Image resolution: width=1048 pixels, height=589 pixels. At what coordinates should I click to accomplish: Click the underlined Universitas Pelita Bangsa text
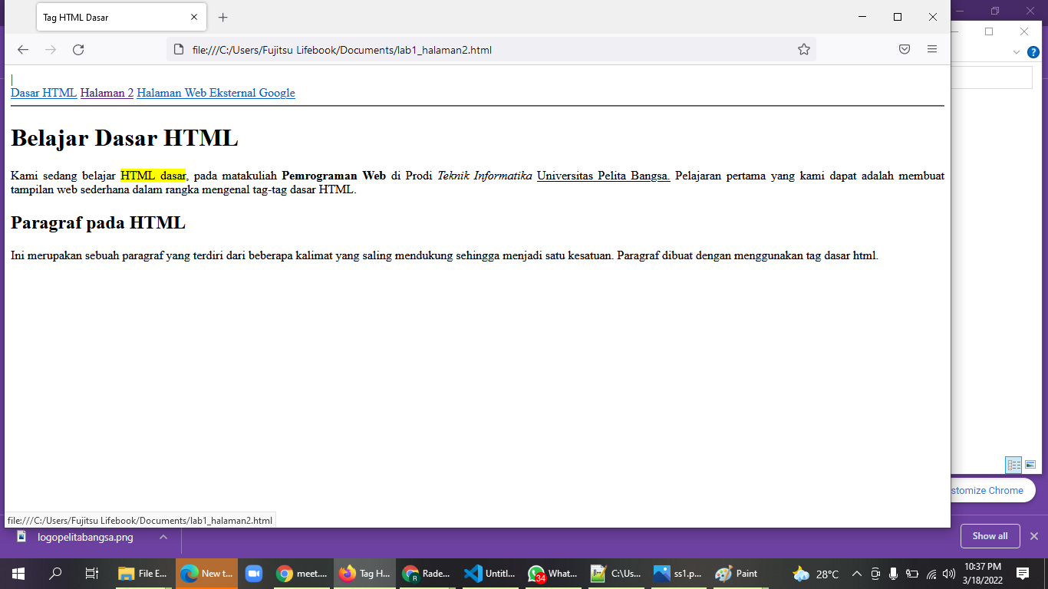[x=604, y=176]
